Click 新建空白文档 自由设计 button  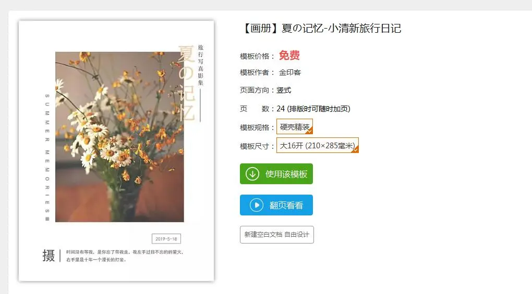point(277,235)
